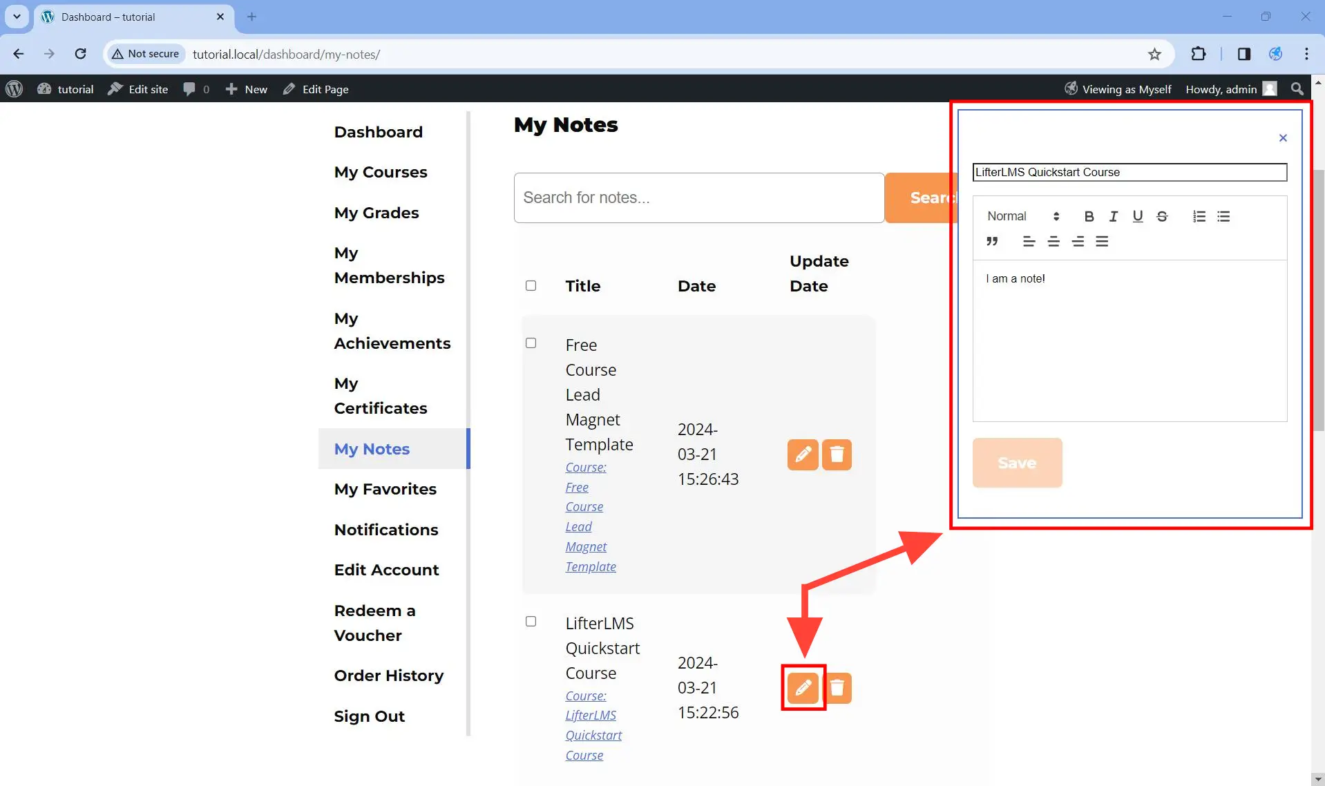Open the Howdy, admin account menu
The image size is (1325, 786).
click(x=1231, y=89)
